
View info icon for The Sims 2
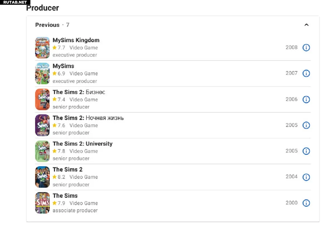[x=306, y=177]
